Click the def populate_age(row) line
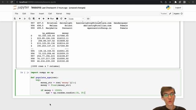This screenshot has height=110, width=196. 44,78
